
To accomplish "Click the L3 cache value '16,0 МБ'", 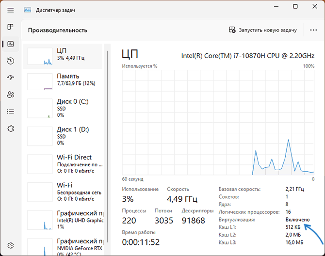I will [x=294, y=242].
